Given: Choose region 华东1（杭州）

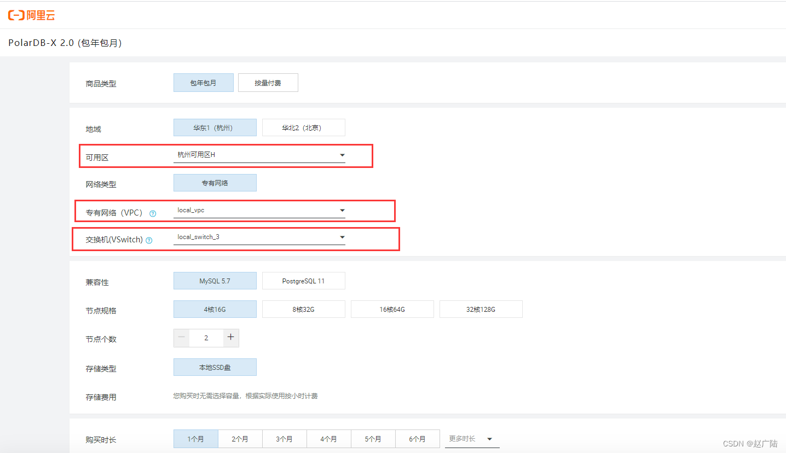Looking at the screenshot, I should coord(215,127).
